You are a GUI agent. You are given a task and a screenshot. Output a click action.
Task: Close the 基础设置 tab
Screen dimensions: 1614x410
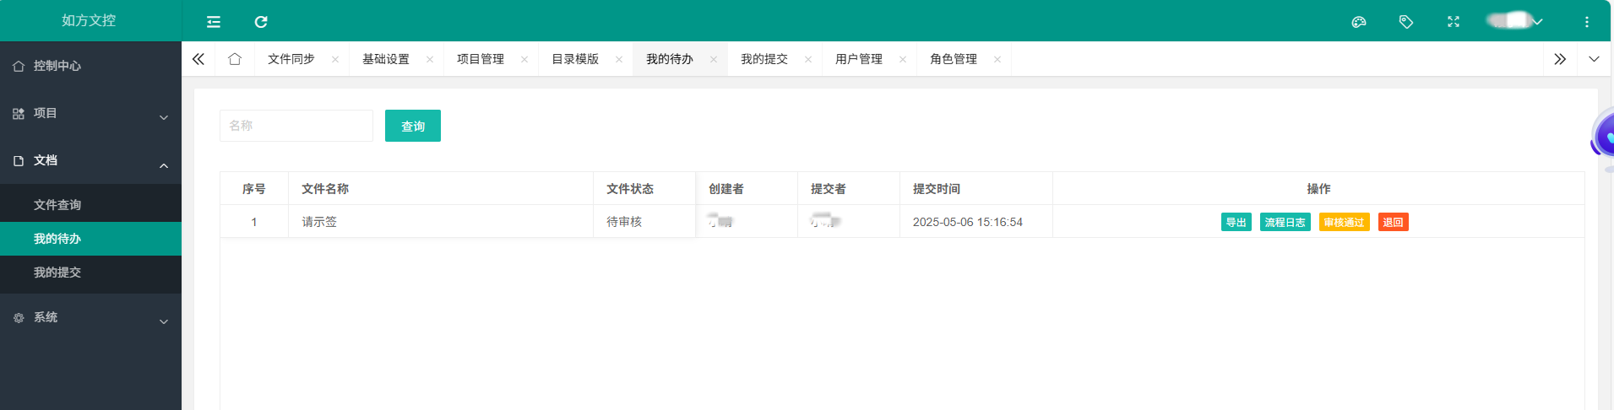click(430, 59)
